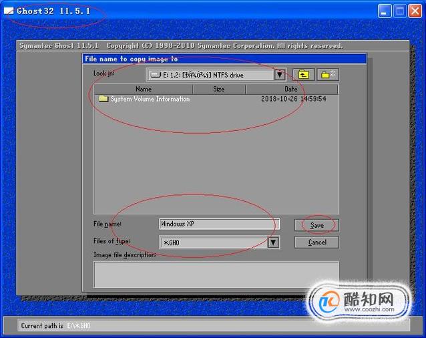Minimize the Ghost32 window
Image resolution: width=426 pixels, height=338 pixels.
click(x=385, y=11)
